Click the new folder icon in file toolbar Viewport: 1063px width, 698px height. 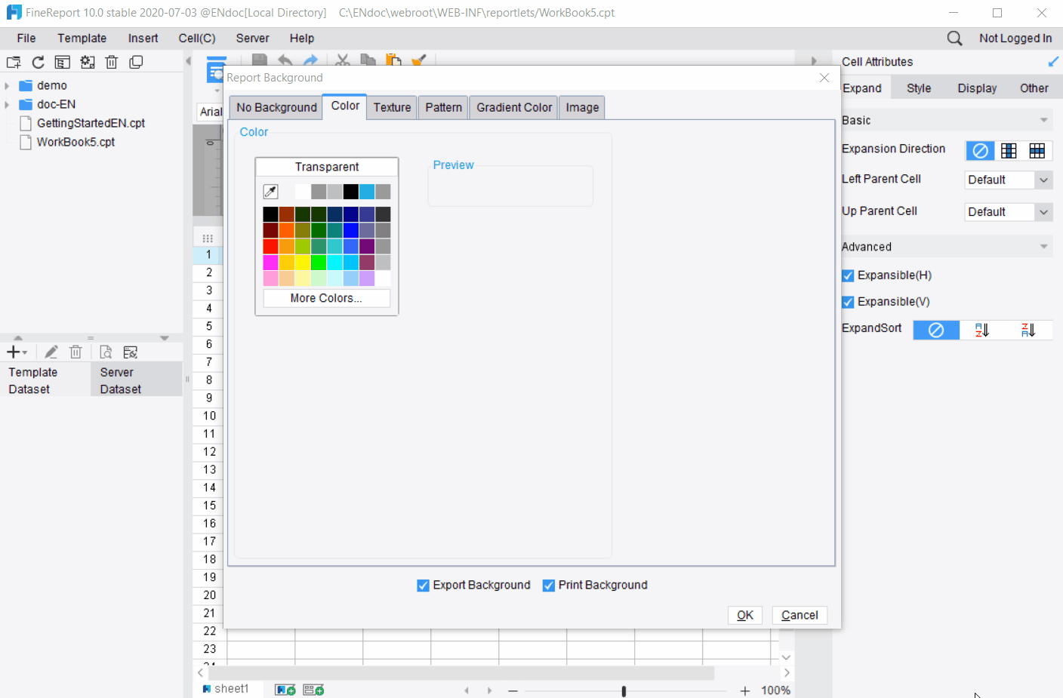13,62
